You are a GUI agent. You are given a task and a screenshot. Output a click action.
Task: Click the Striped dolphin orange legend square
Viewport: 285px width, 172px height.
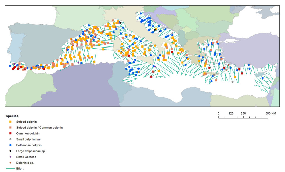(10, 122)
